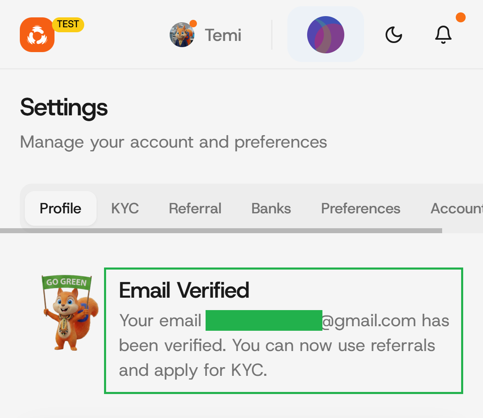483x418 pixels.
Task: Go to the Banks tab
Action: tap(271, 208)
